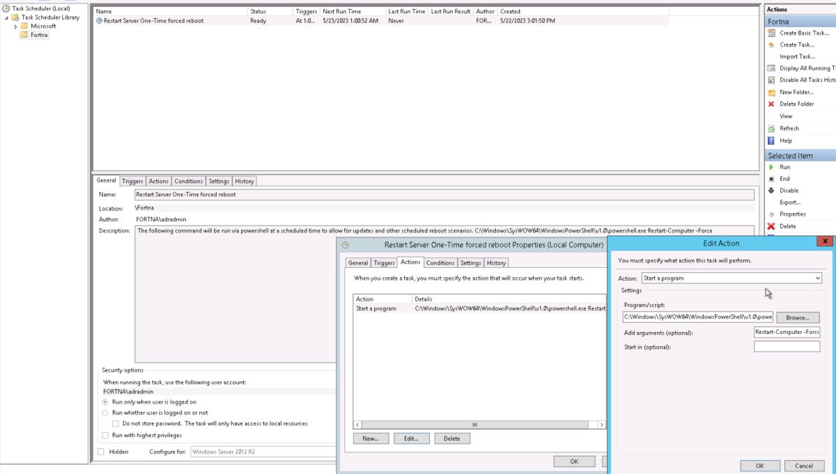Screen dimensions: 836x474
Task: Click the clock icon of the Restart Server task row
Action: (99, 21)
